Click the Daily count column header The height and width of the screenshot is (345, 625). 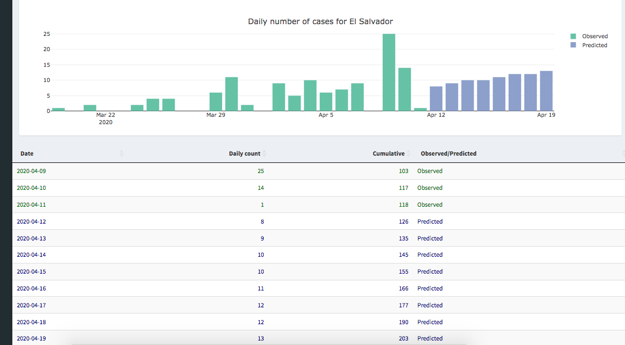tap(244, 153)
